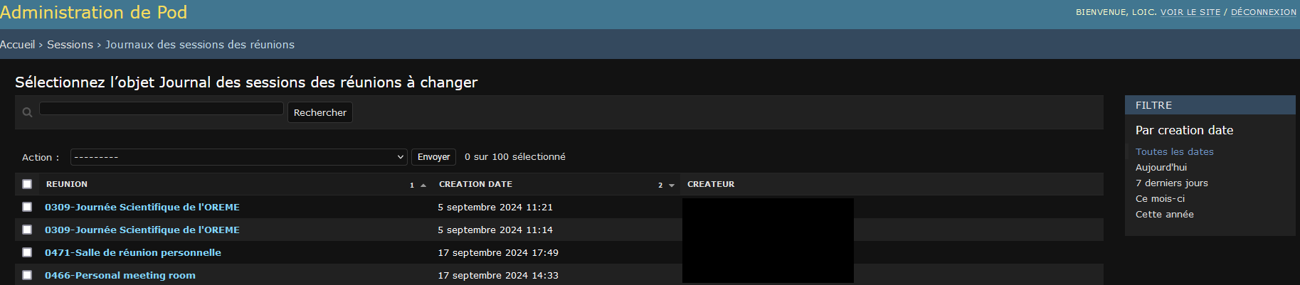Viewport: 1300px width, 285px height.
Task: Sort by the CREATION DATE column header
Action: click(x=475, y=184)
